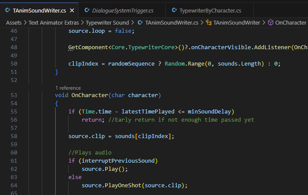This screenshot has height=195, width=308.
Task: Open TAnimSoundWriter.cs breadcrumb file
Action: tap(172, 23)
